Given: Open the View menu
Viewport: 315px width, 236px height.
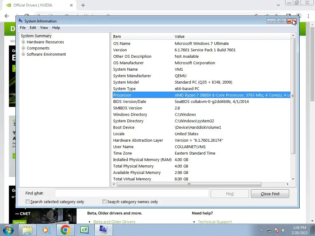Looking at the screenshot, I should click(44, 28).
